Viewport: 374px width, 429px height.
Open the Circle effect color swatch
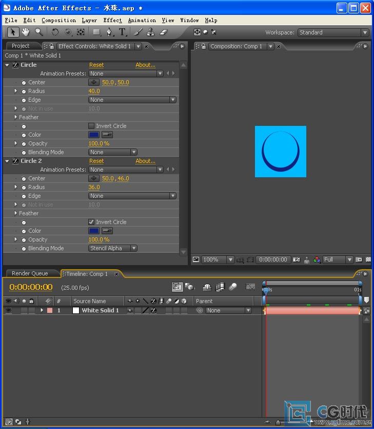click(94, 135)
